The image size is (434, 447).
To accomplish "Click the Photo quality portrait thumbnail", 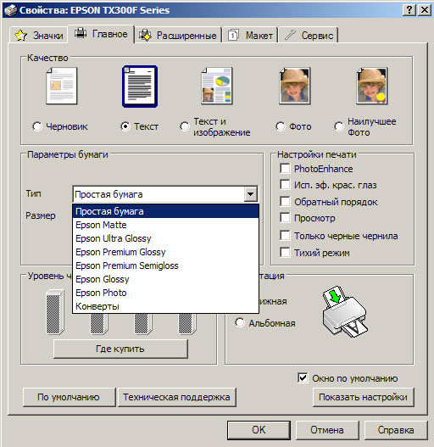I will point(294,87).
